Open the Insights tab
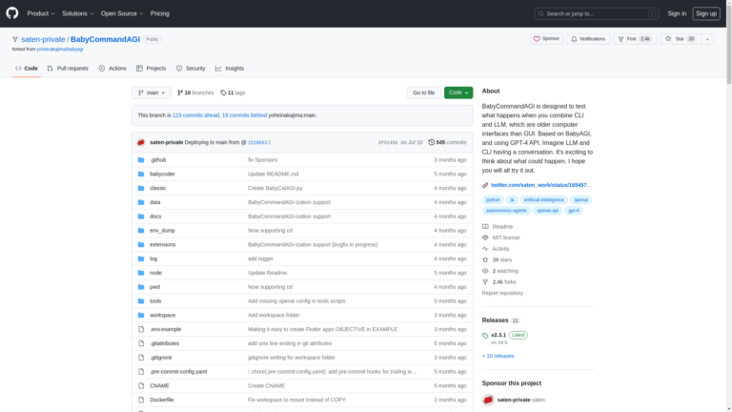 tap(230, 69)
